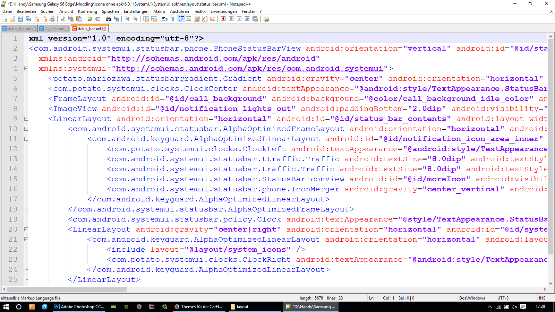This screenshot has height=312, width=555.
Task: Collapse the fold marker on line 20
Action: tap(26, 229)
